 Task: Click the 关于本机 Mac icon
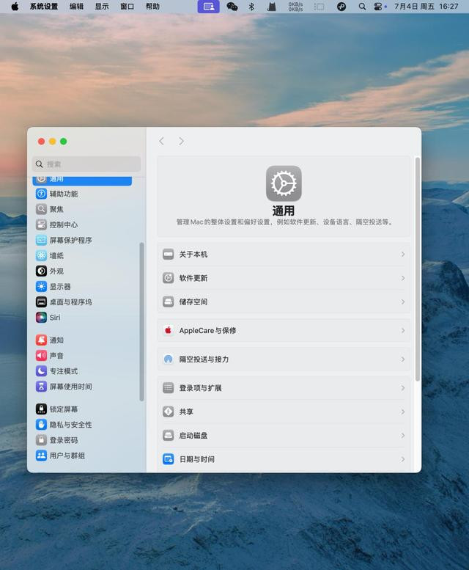pyautogui.click(x=168, y=254)
